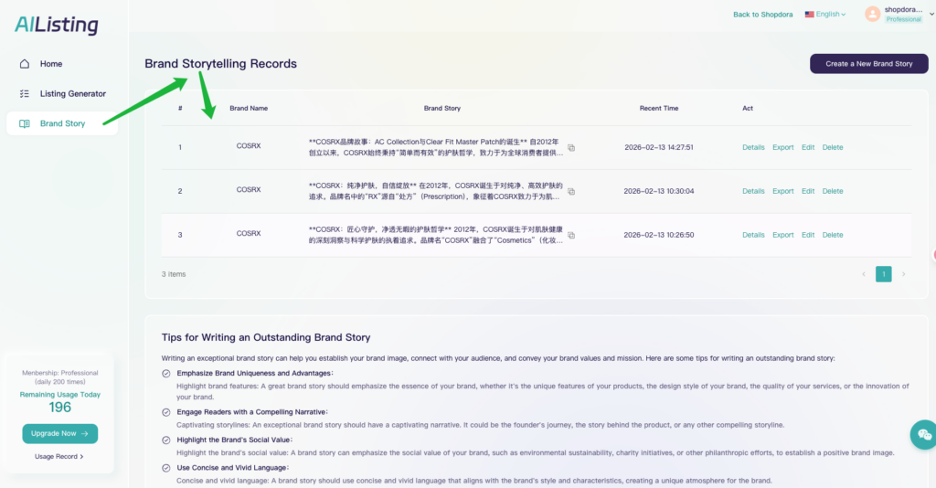Click the AIListing logo
936x488 pixels.
point(57,26)
